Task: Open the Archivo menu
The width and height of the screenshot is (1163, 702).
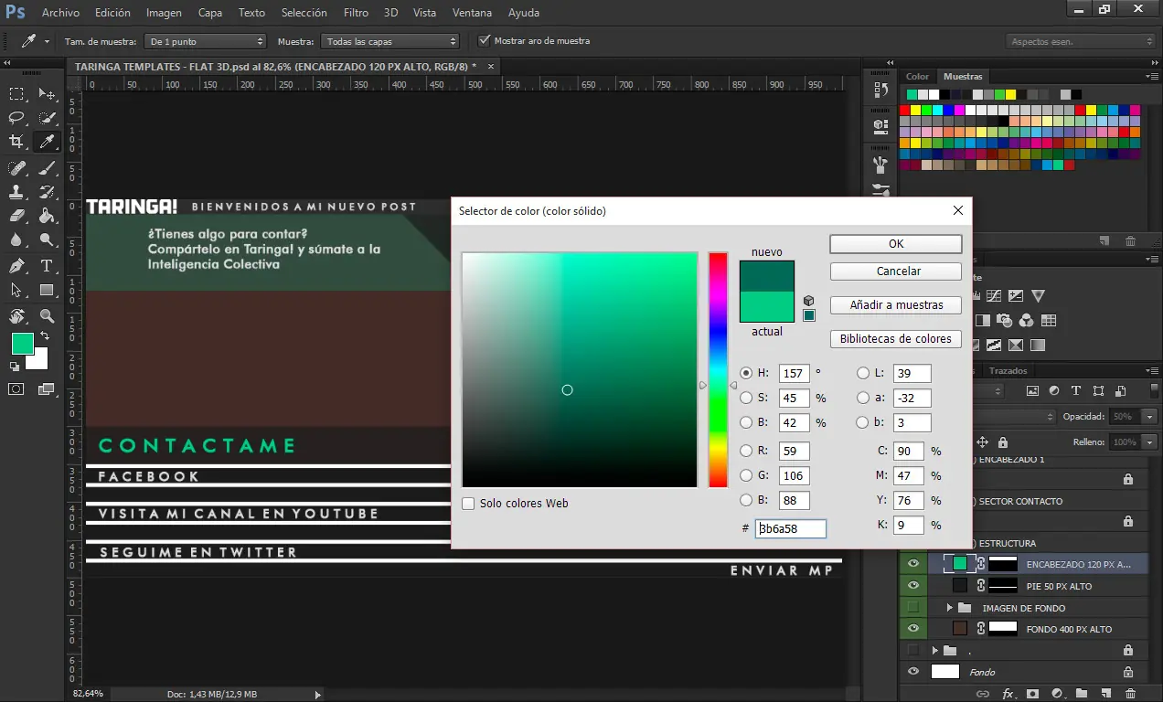Action: tap(60, 13)
